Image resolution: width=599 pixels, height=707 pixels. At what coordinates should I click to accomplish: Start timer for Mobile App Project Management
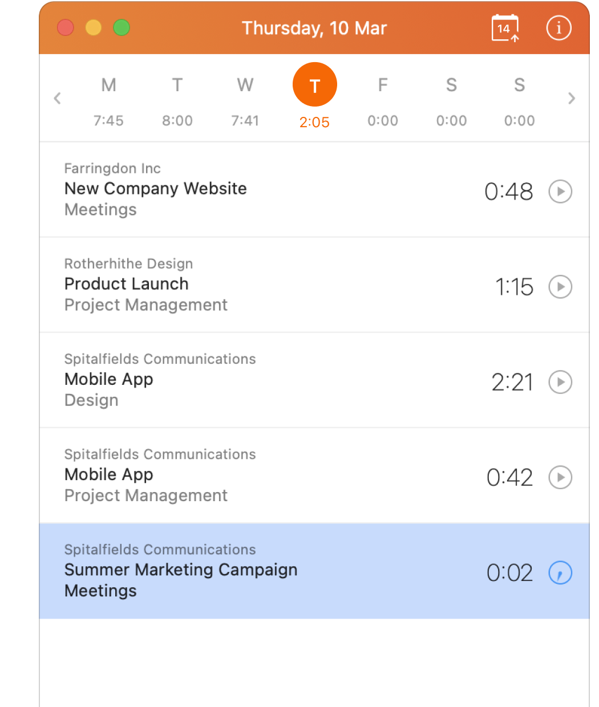click(x=560, y=477)
